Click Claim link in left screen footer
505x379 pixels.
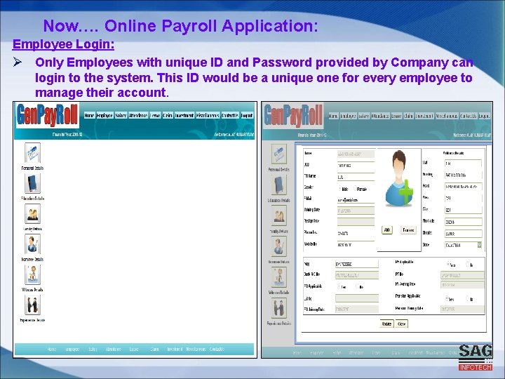pyautogui.click(x=154, y=349)
